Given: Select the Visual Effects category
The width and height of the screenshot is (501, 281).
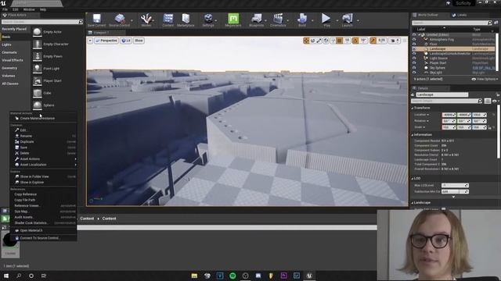Looking at the screenshot, I should coord(13,60).
